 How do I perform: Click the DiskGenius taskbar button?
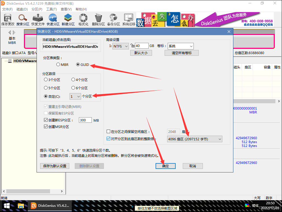click(50, 206)
